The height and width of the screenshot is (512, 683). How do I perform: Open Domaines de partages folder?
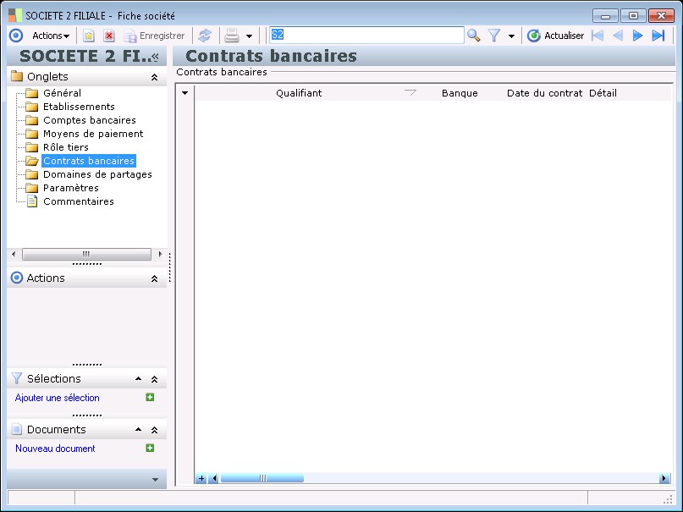click(x=97, y=174)
